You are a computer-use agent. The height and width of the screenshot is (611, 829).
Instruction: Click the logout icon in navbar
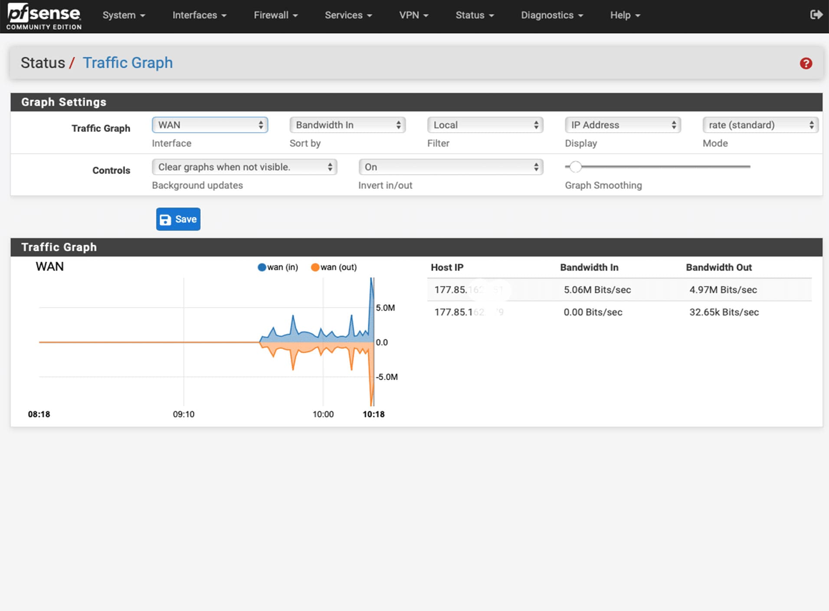pos(816,15)
